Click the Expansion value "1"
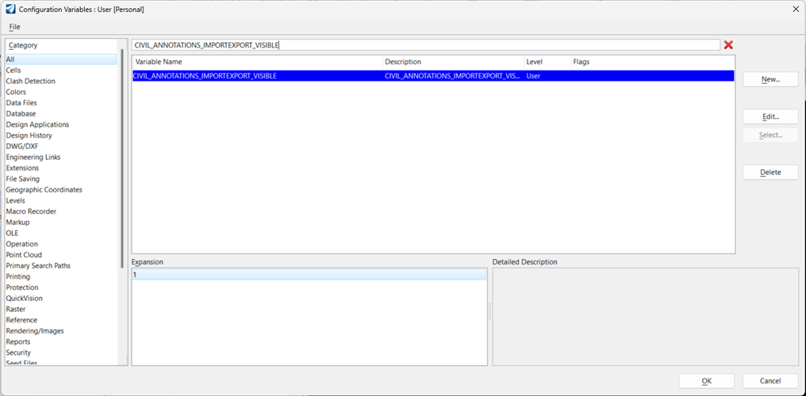This screenshot has width=806, height=396. 309,275
